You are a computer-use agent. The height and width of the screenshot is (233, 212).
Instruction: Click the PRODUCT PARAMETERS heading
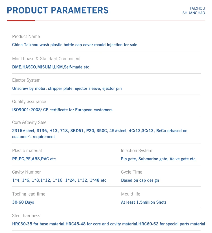(58, 10)
